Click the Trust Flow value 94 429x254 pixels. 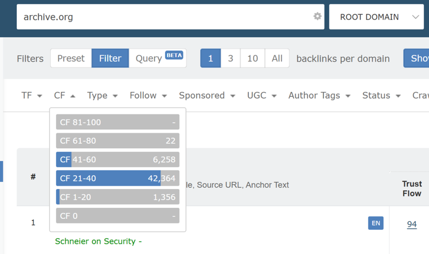[412, 224]
